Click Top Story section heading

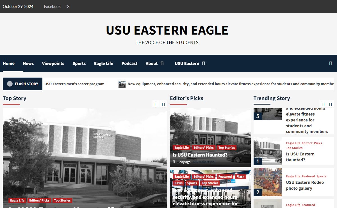(x=14, y=98)
